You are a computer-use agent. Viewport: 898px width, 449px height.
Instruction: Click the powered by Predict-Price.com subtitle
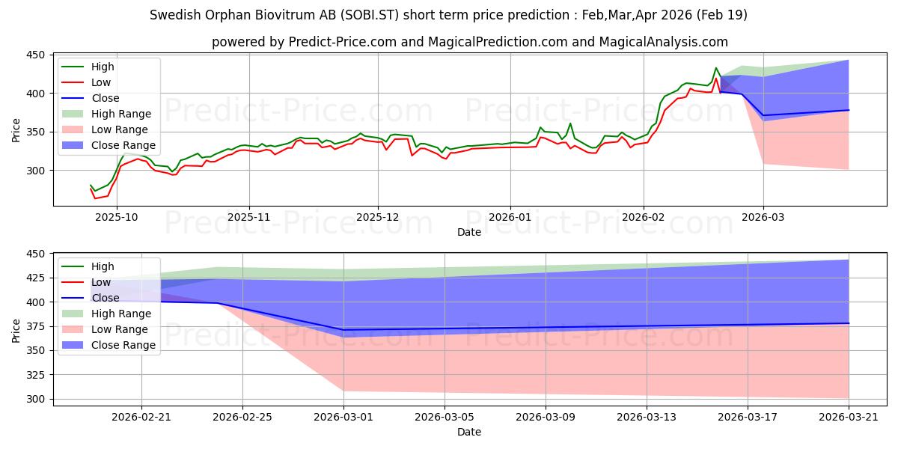pos(469,42)
